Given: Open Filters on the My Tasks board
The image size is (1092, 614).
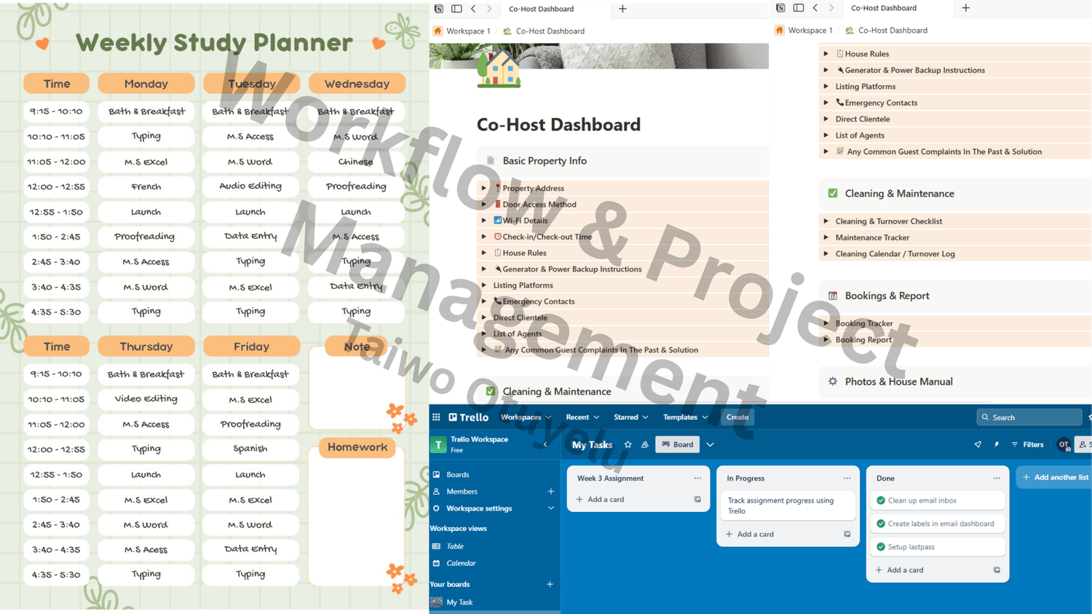Looking at the screenshot, I should pos(1027,444).
